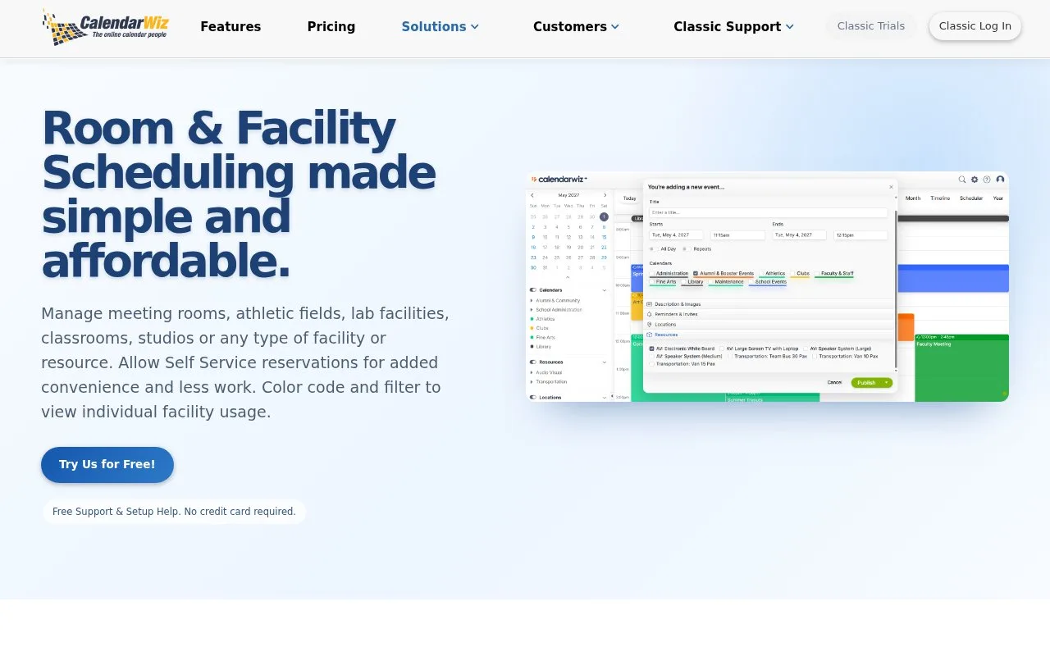Screen dimensions: 1050x656
Task: Switch to the Scheduler view tab
Action: click(x=971, y=198)
